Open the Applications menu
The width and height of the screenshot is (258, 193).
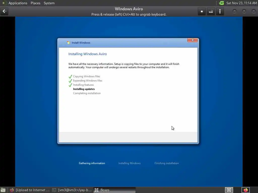pyautogui.click(x=18, y=3)
